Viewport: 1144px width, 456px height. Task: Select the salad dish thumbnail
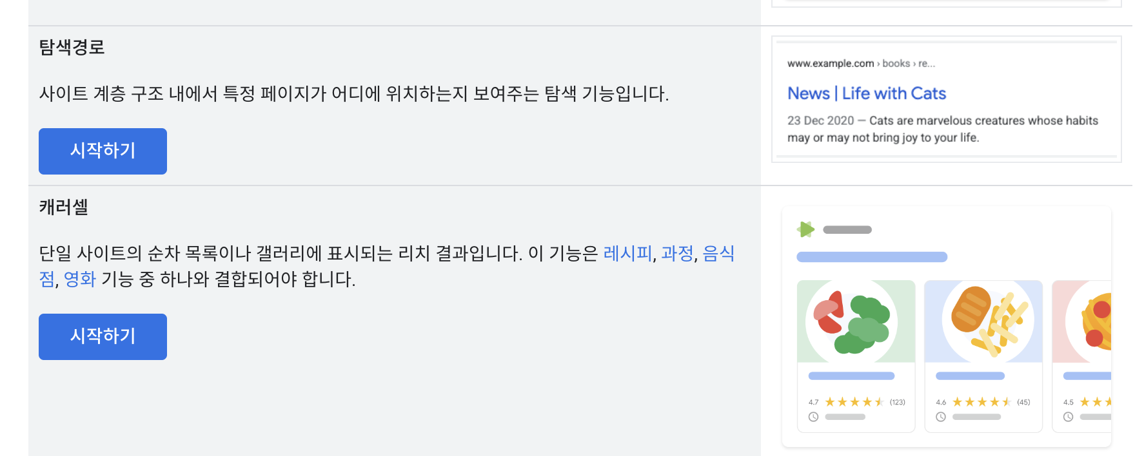point(856,321)
